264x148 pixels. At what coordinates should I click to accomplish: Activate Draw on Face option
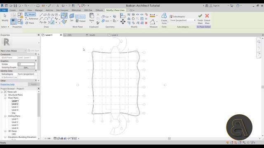point(64,16)
